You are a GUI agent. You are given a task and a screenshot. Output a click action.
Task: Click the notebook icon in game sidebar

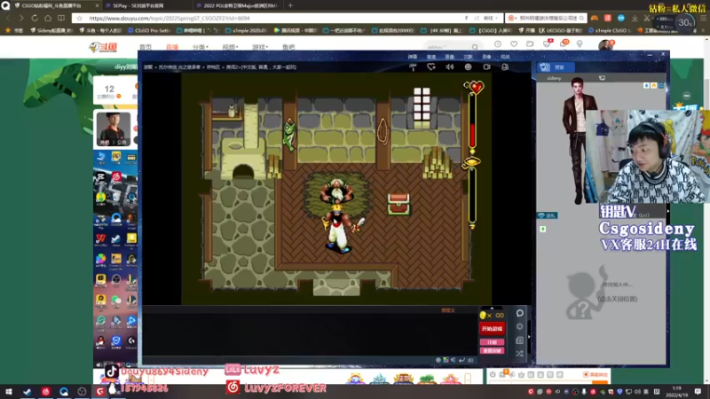point(520,340)
